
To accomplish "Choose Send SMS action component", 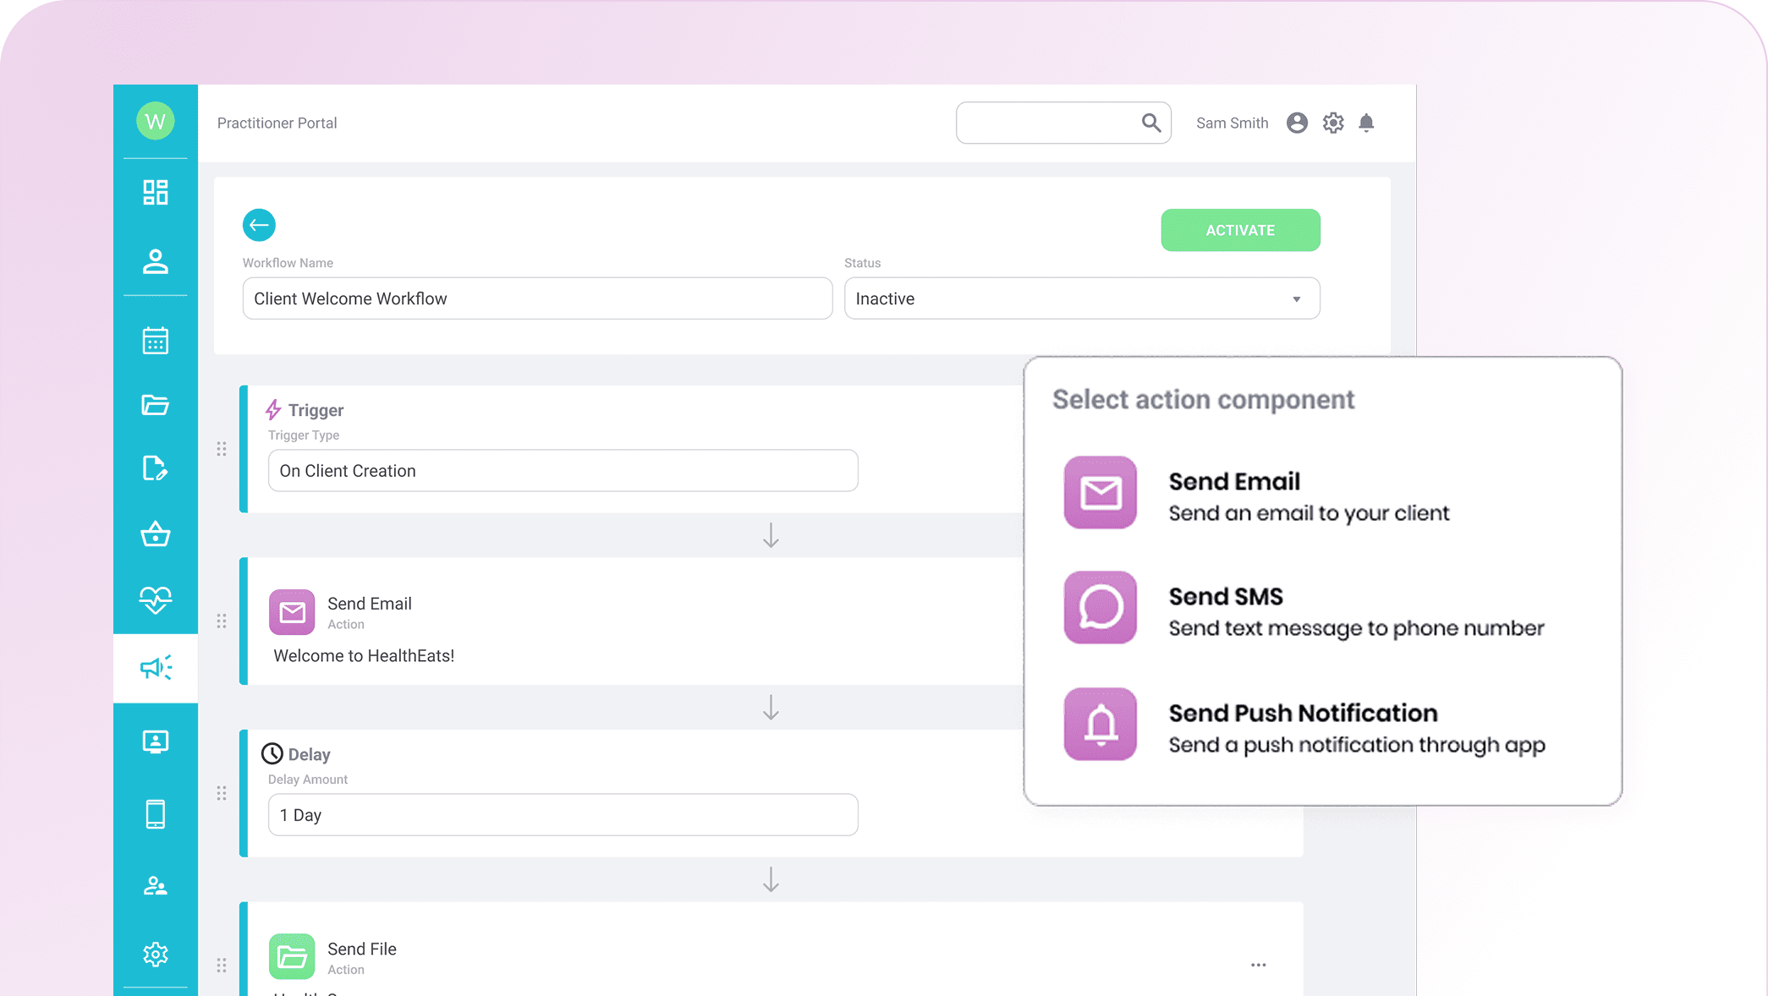I will (1303, 610).
